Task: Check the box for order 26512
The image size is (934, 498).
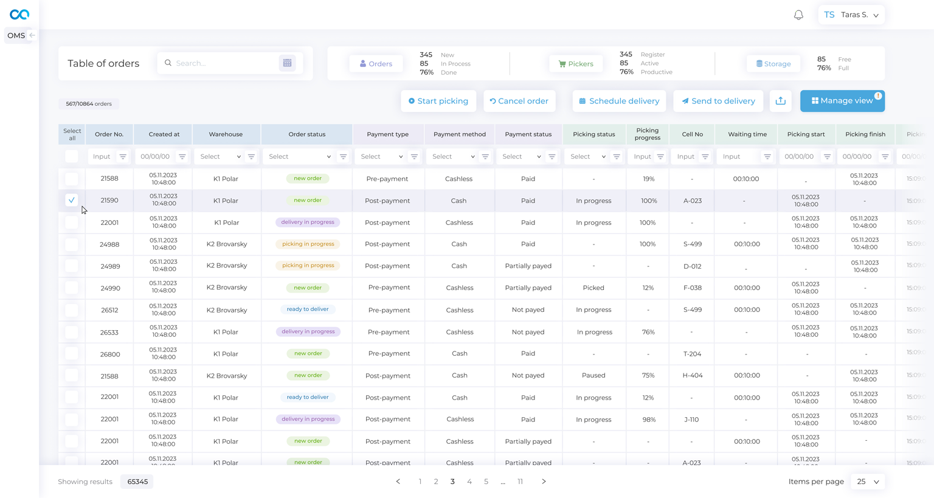Action: (x=72, y=310)
